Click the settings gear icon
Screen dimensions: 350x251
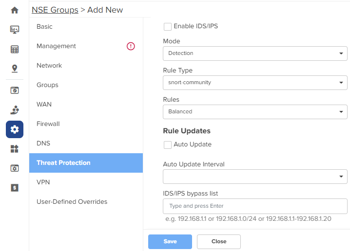pyautogui.click(x=15, y=129)
